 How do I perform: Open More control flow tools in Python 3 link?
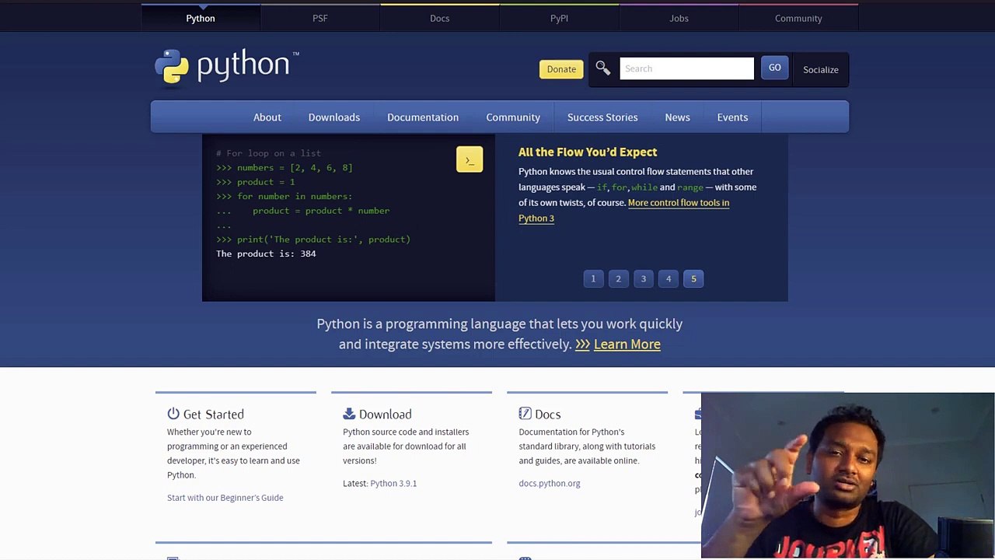click(623, 210)
